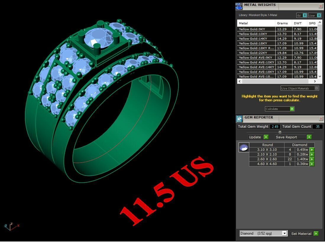Select the 3.10 X 3.10 gem size cell
The image size is (325, 242).
[267, 150]
